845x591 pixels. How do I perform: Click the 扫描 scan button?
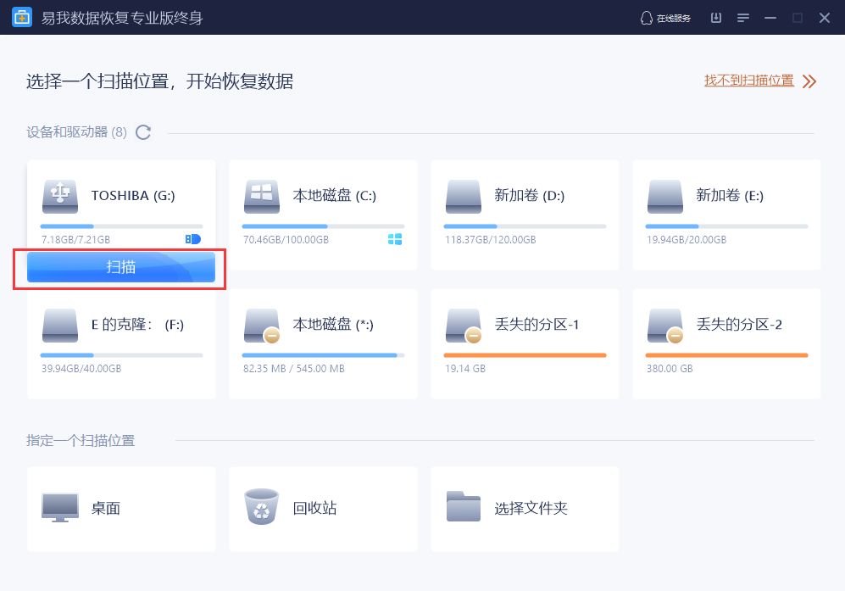120,267
